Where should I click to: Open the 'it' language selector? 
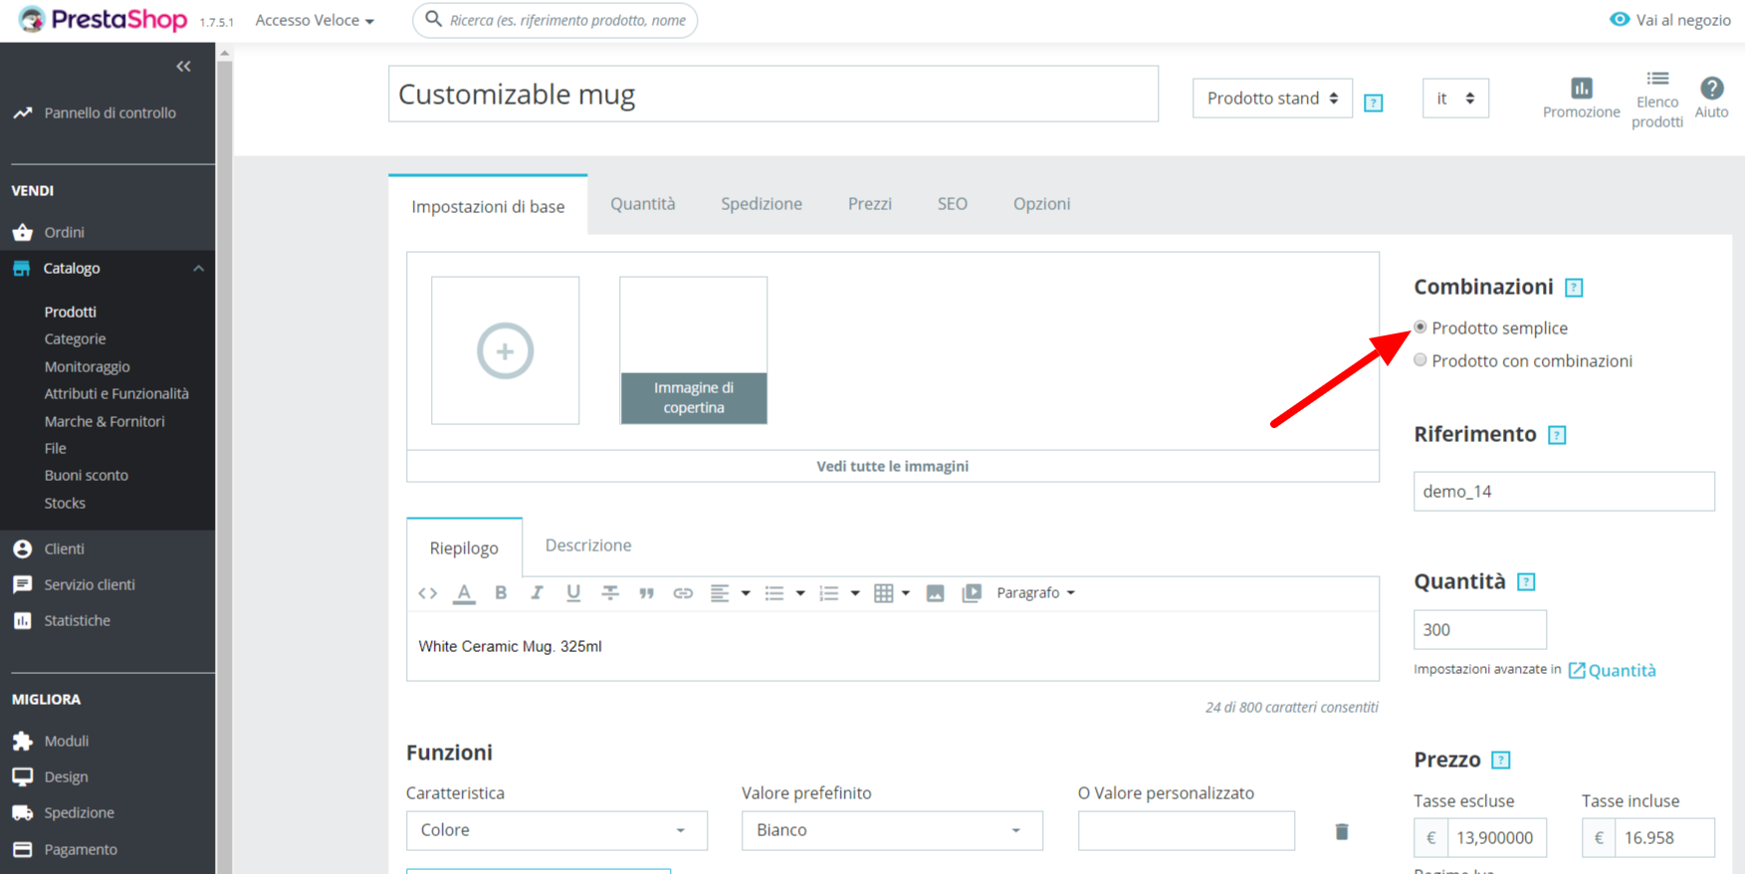1455,99
